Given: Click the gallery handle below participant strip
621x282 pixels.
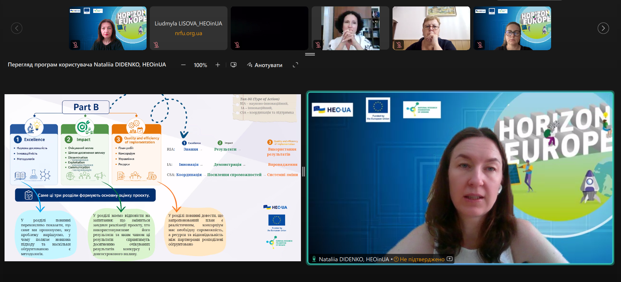Looking at the screenshot, I should pyautogui.click(x=310, y=54).
